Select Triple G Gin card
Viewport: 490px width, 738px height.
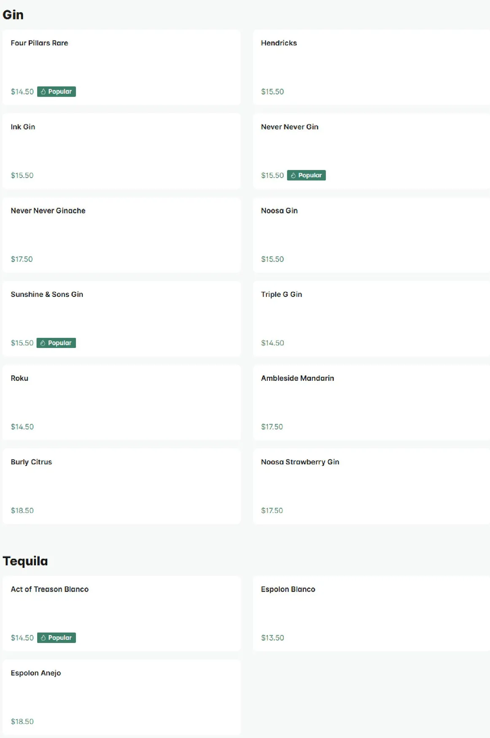372,319
